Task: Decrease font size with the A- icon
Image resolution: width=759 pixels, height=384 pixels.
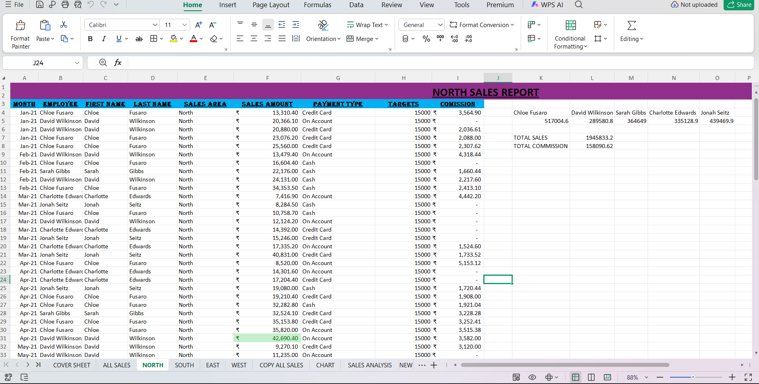Action: click(x=213, y=25)
